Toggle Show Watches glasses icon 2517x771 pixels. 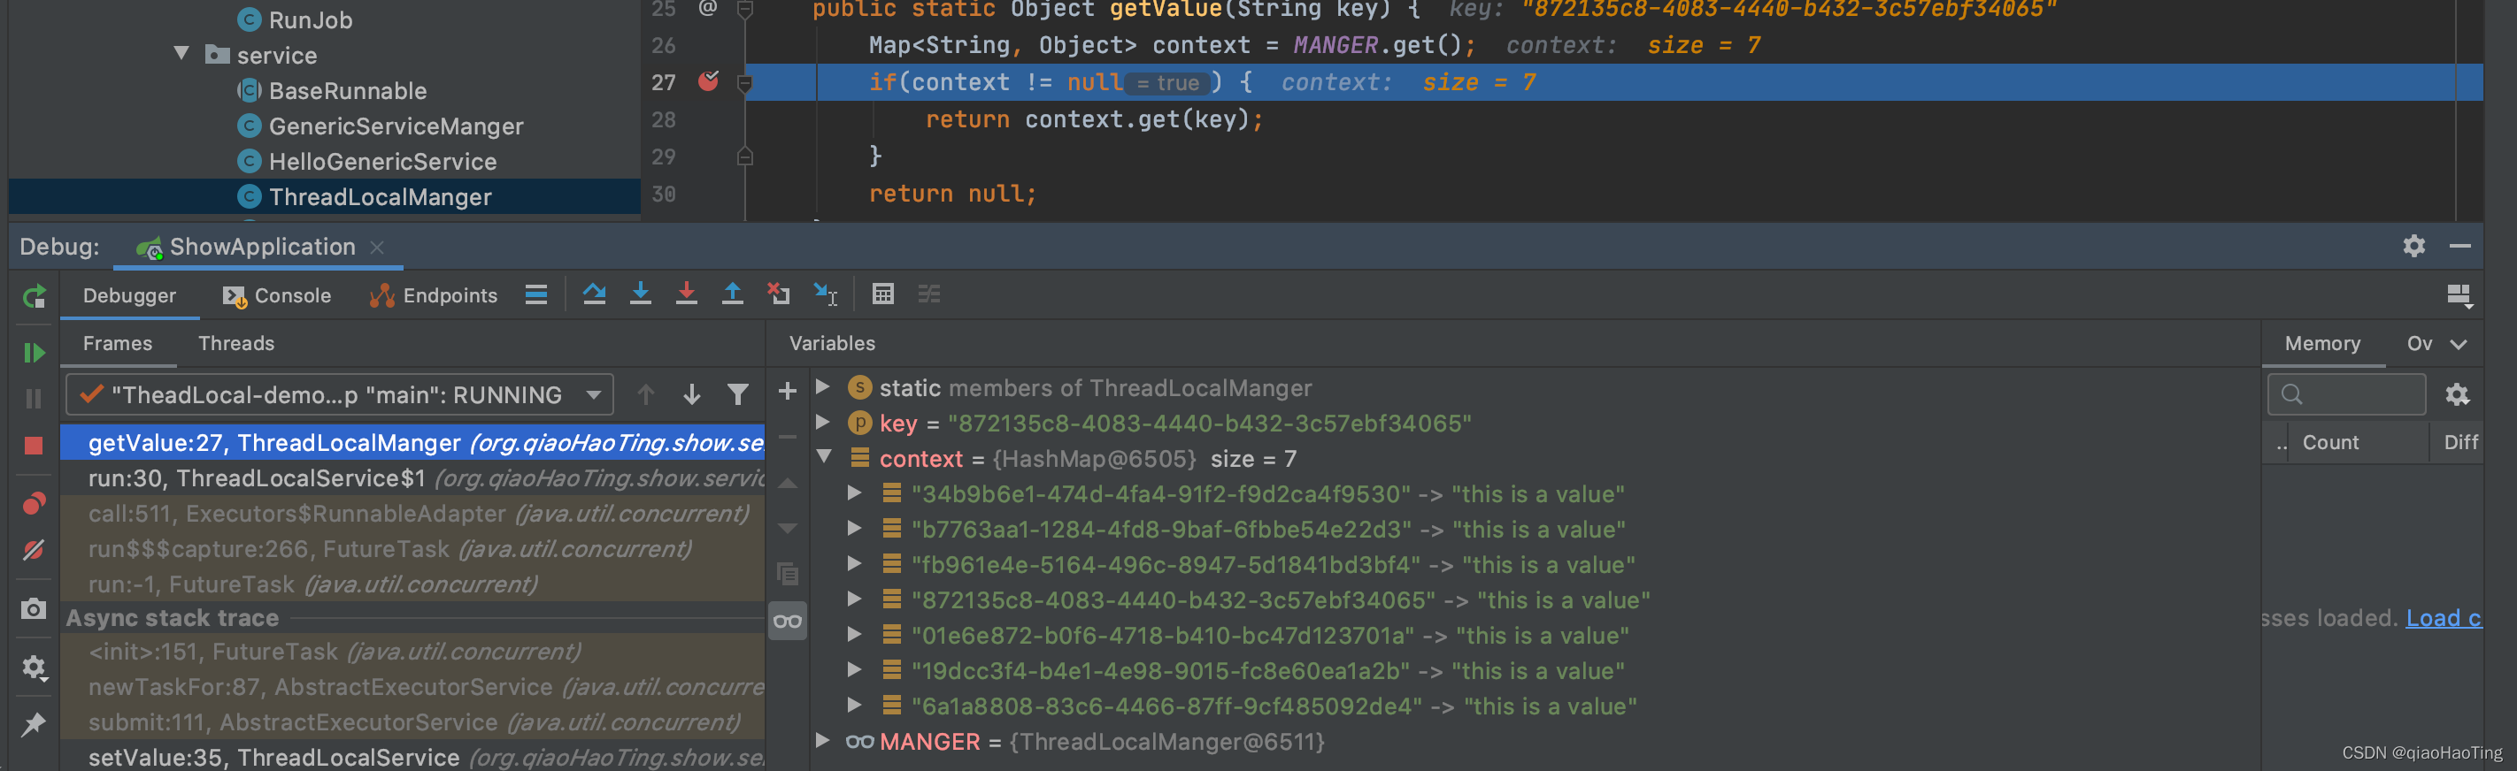point(788,622)
